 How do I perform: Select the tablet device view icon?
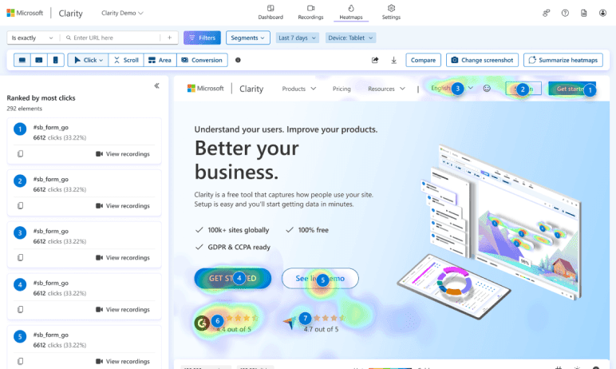pyautogui.click(x=38, y=60)
